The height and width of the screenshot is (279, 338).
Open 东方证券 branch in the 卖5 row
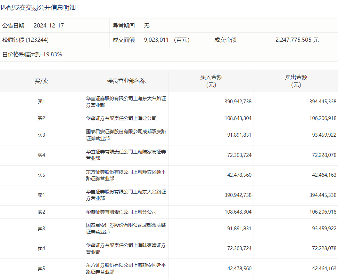coord(126,268)
